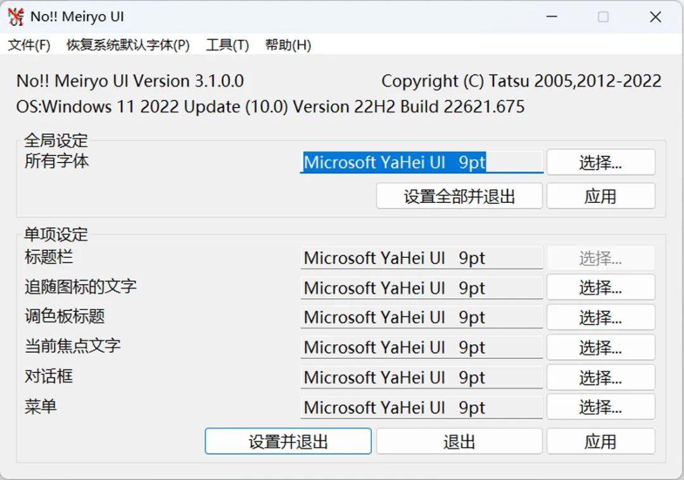Image resolution: width=684 pixels, height=480 pixels.
Task: Click the 对话框 label
Action: click(49, 376)
